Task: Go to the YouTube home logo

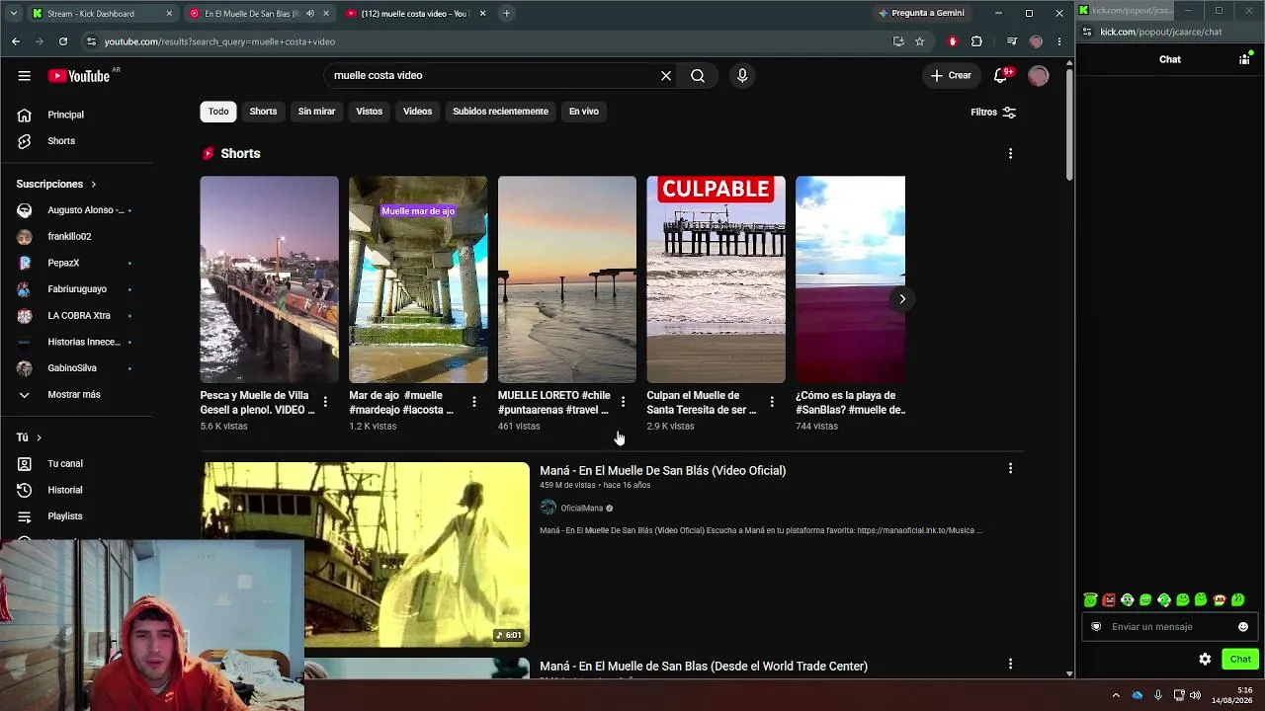Action: [79, 76]
